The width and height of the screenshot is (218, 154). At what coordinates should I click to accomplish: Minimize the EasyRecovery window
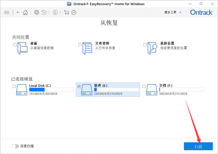(190, 4)
